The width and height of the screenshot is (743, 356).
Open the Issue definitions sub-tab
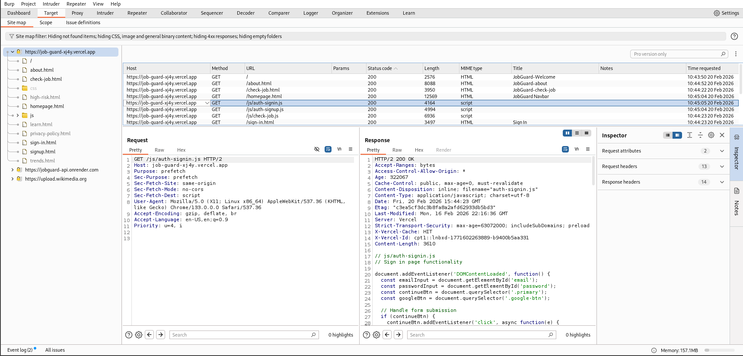83,22
